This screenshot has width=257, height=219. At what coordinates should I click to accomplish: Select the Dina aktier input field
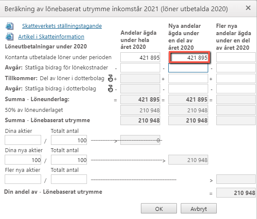point(23,140)
